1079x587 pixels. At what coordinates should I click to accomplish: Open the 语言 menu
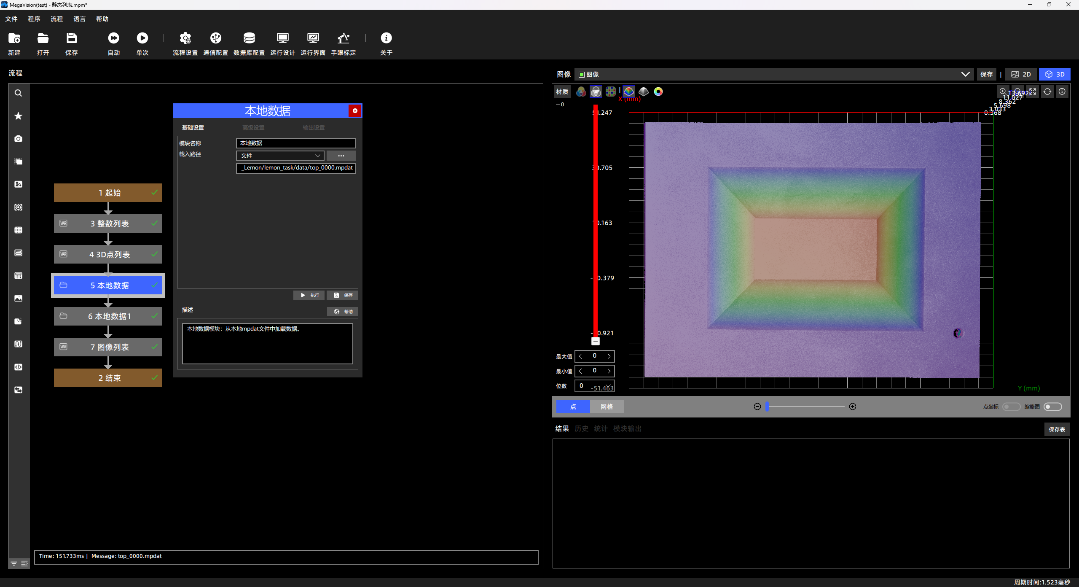tap(80, 19)
